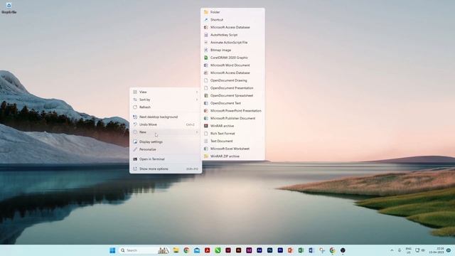This screenshot has height=256, width=455.
Task: Create new Rich Text Format file
Action: click(x=232, y=134)
